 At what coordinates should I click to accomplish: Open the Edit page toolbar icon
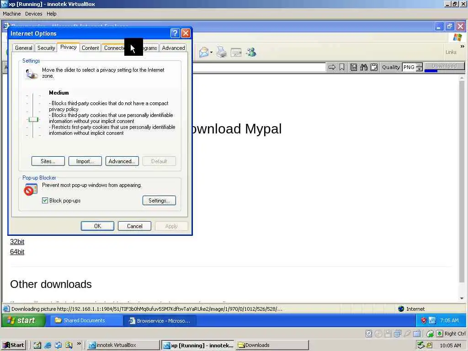[236, 53]
